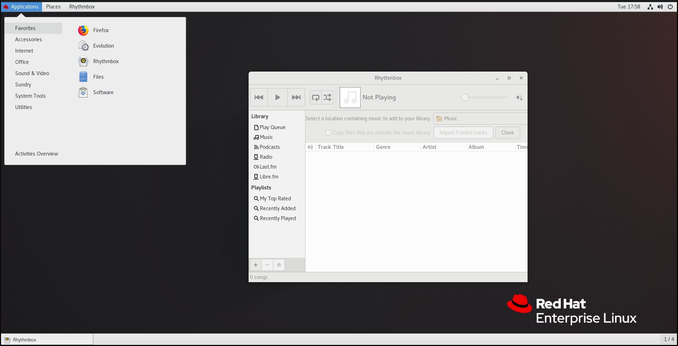Close the import panel
This screenshot has height=346, width=678.
point(508,133)
